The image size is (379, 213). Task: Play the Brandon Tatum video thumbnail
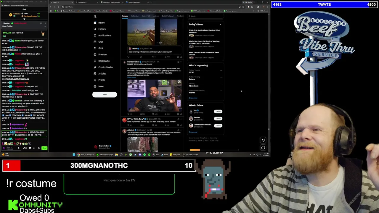[155, 96]
